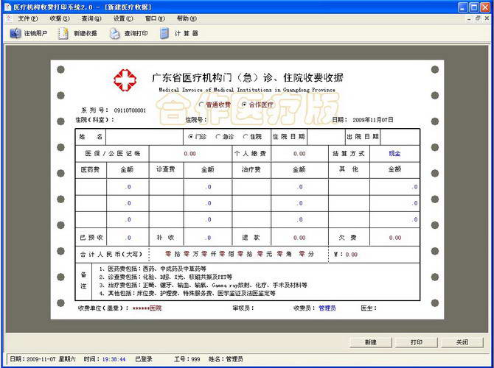Click the 新建 button at bottom
494x368 pixels.
click(370, 342)
